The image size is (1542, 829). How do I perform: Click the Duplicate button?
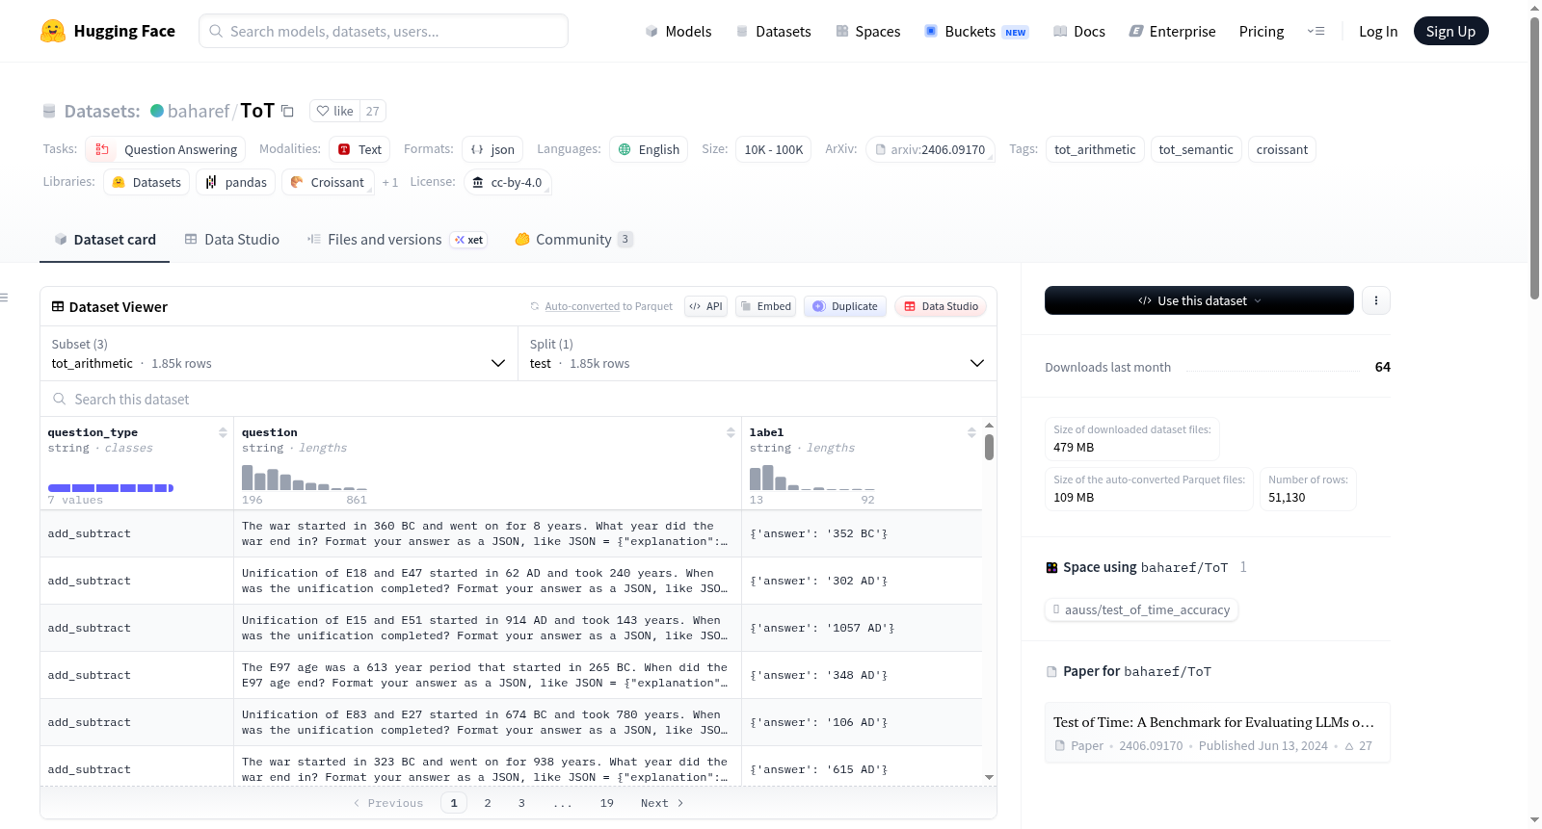point(845,306)
